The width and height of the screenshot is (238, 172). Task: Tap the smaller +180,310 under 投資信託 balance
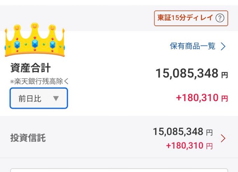185,145
